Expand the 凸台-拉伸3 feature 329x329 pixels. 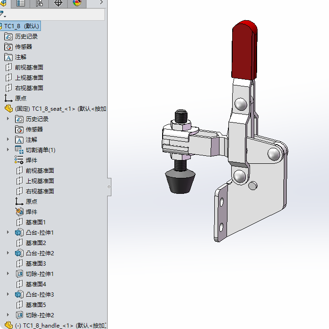8,294
